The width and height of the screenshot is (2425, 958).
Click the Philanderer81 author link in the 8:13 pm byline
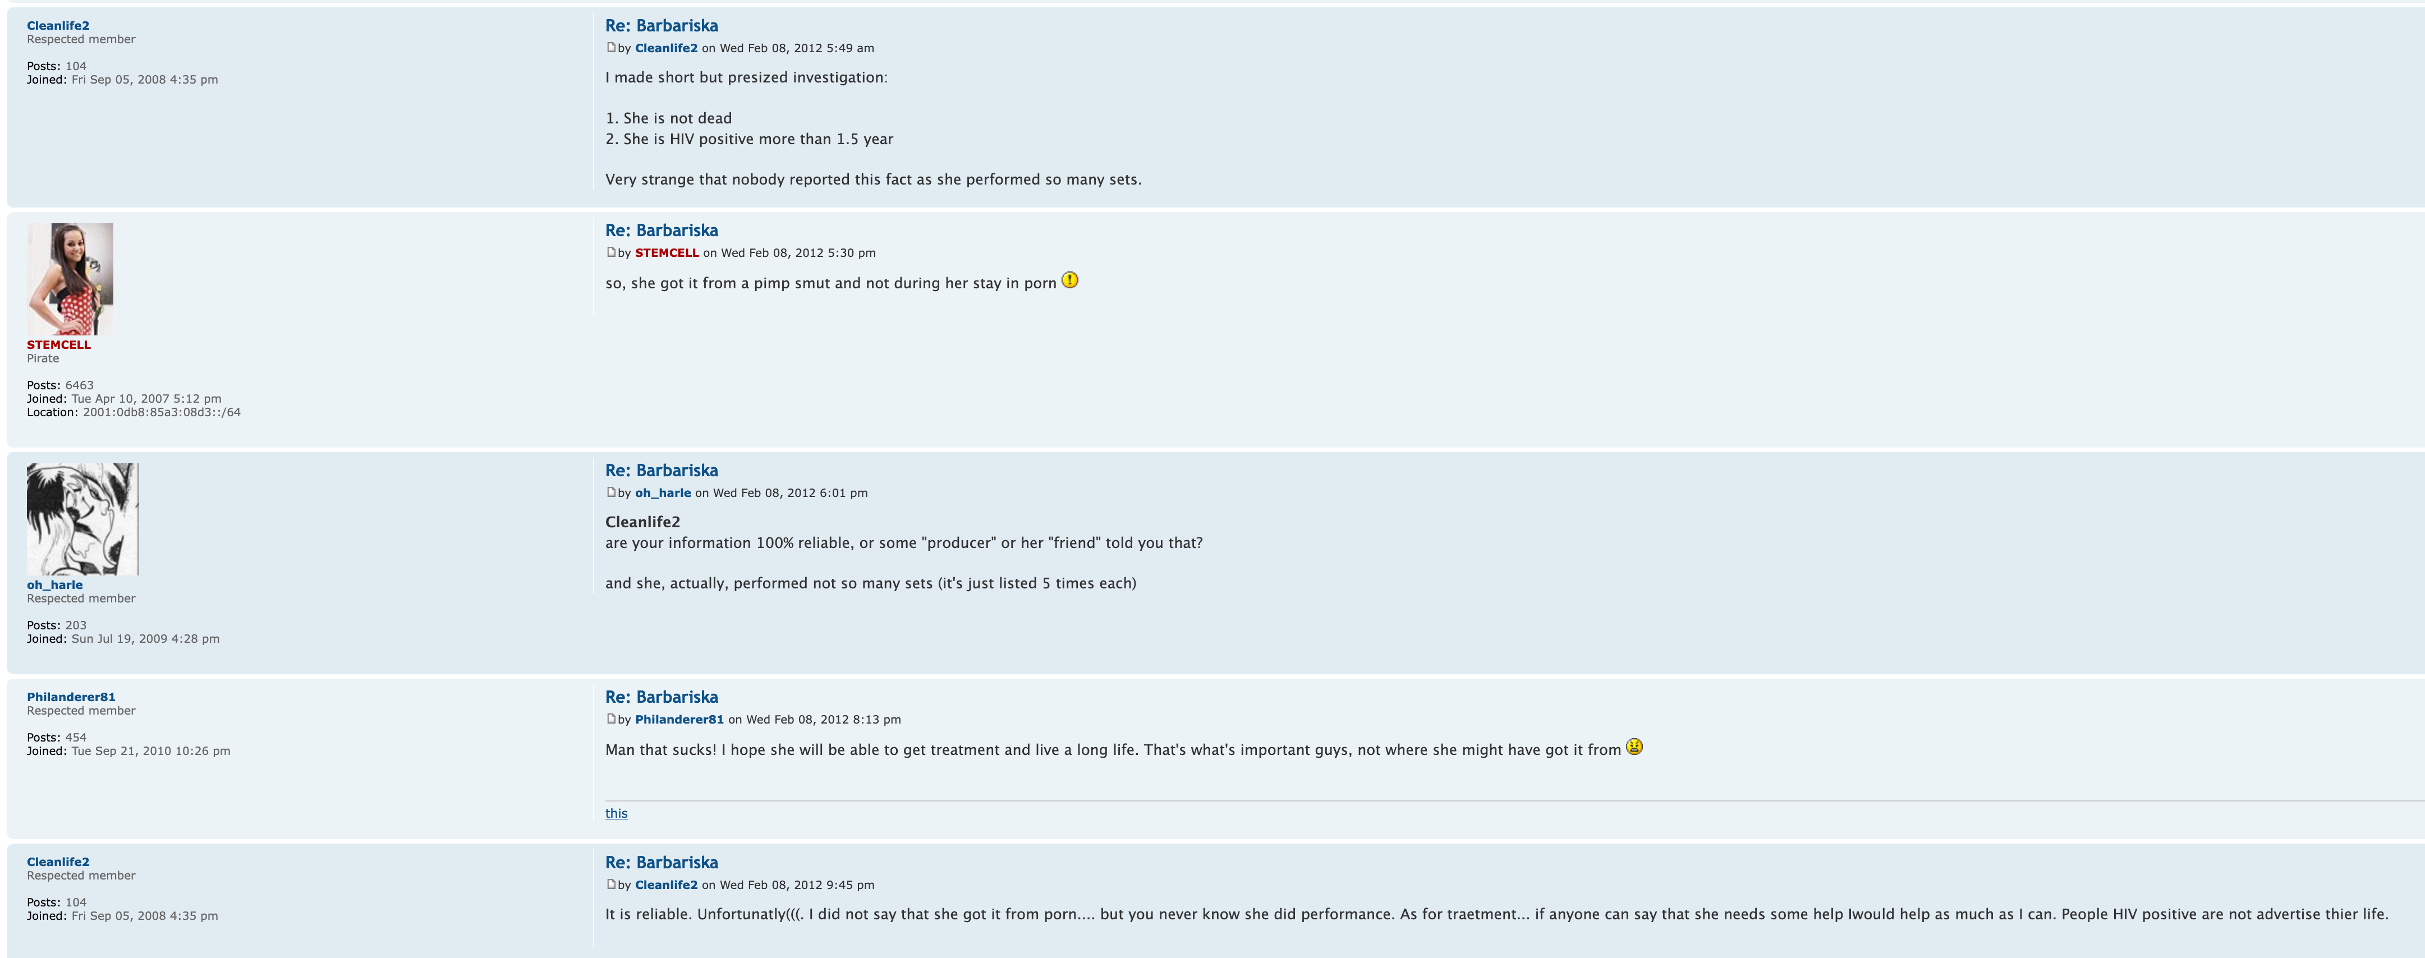click(x=679, y=720)
